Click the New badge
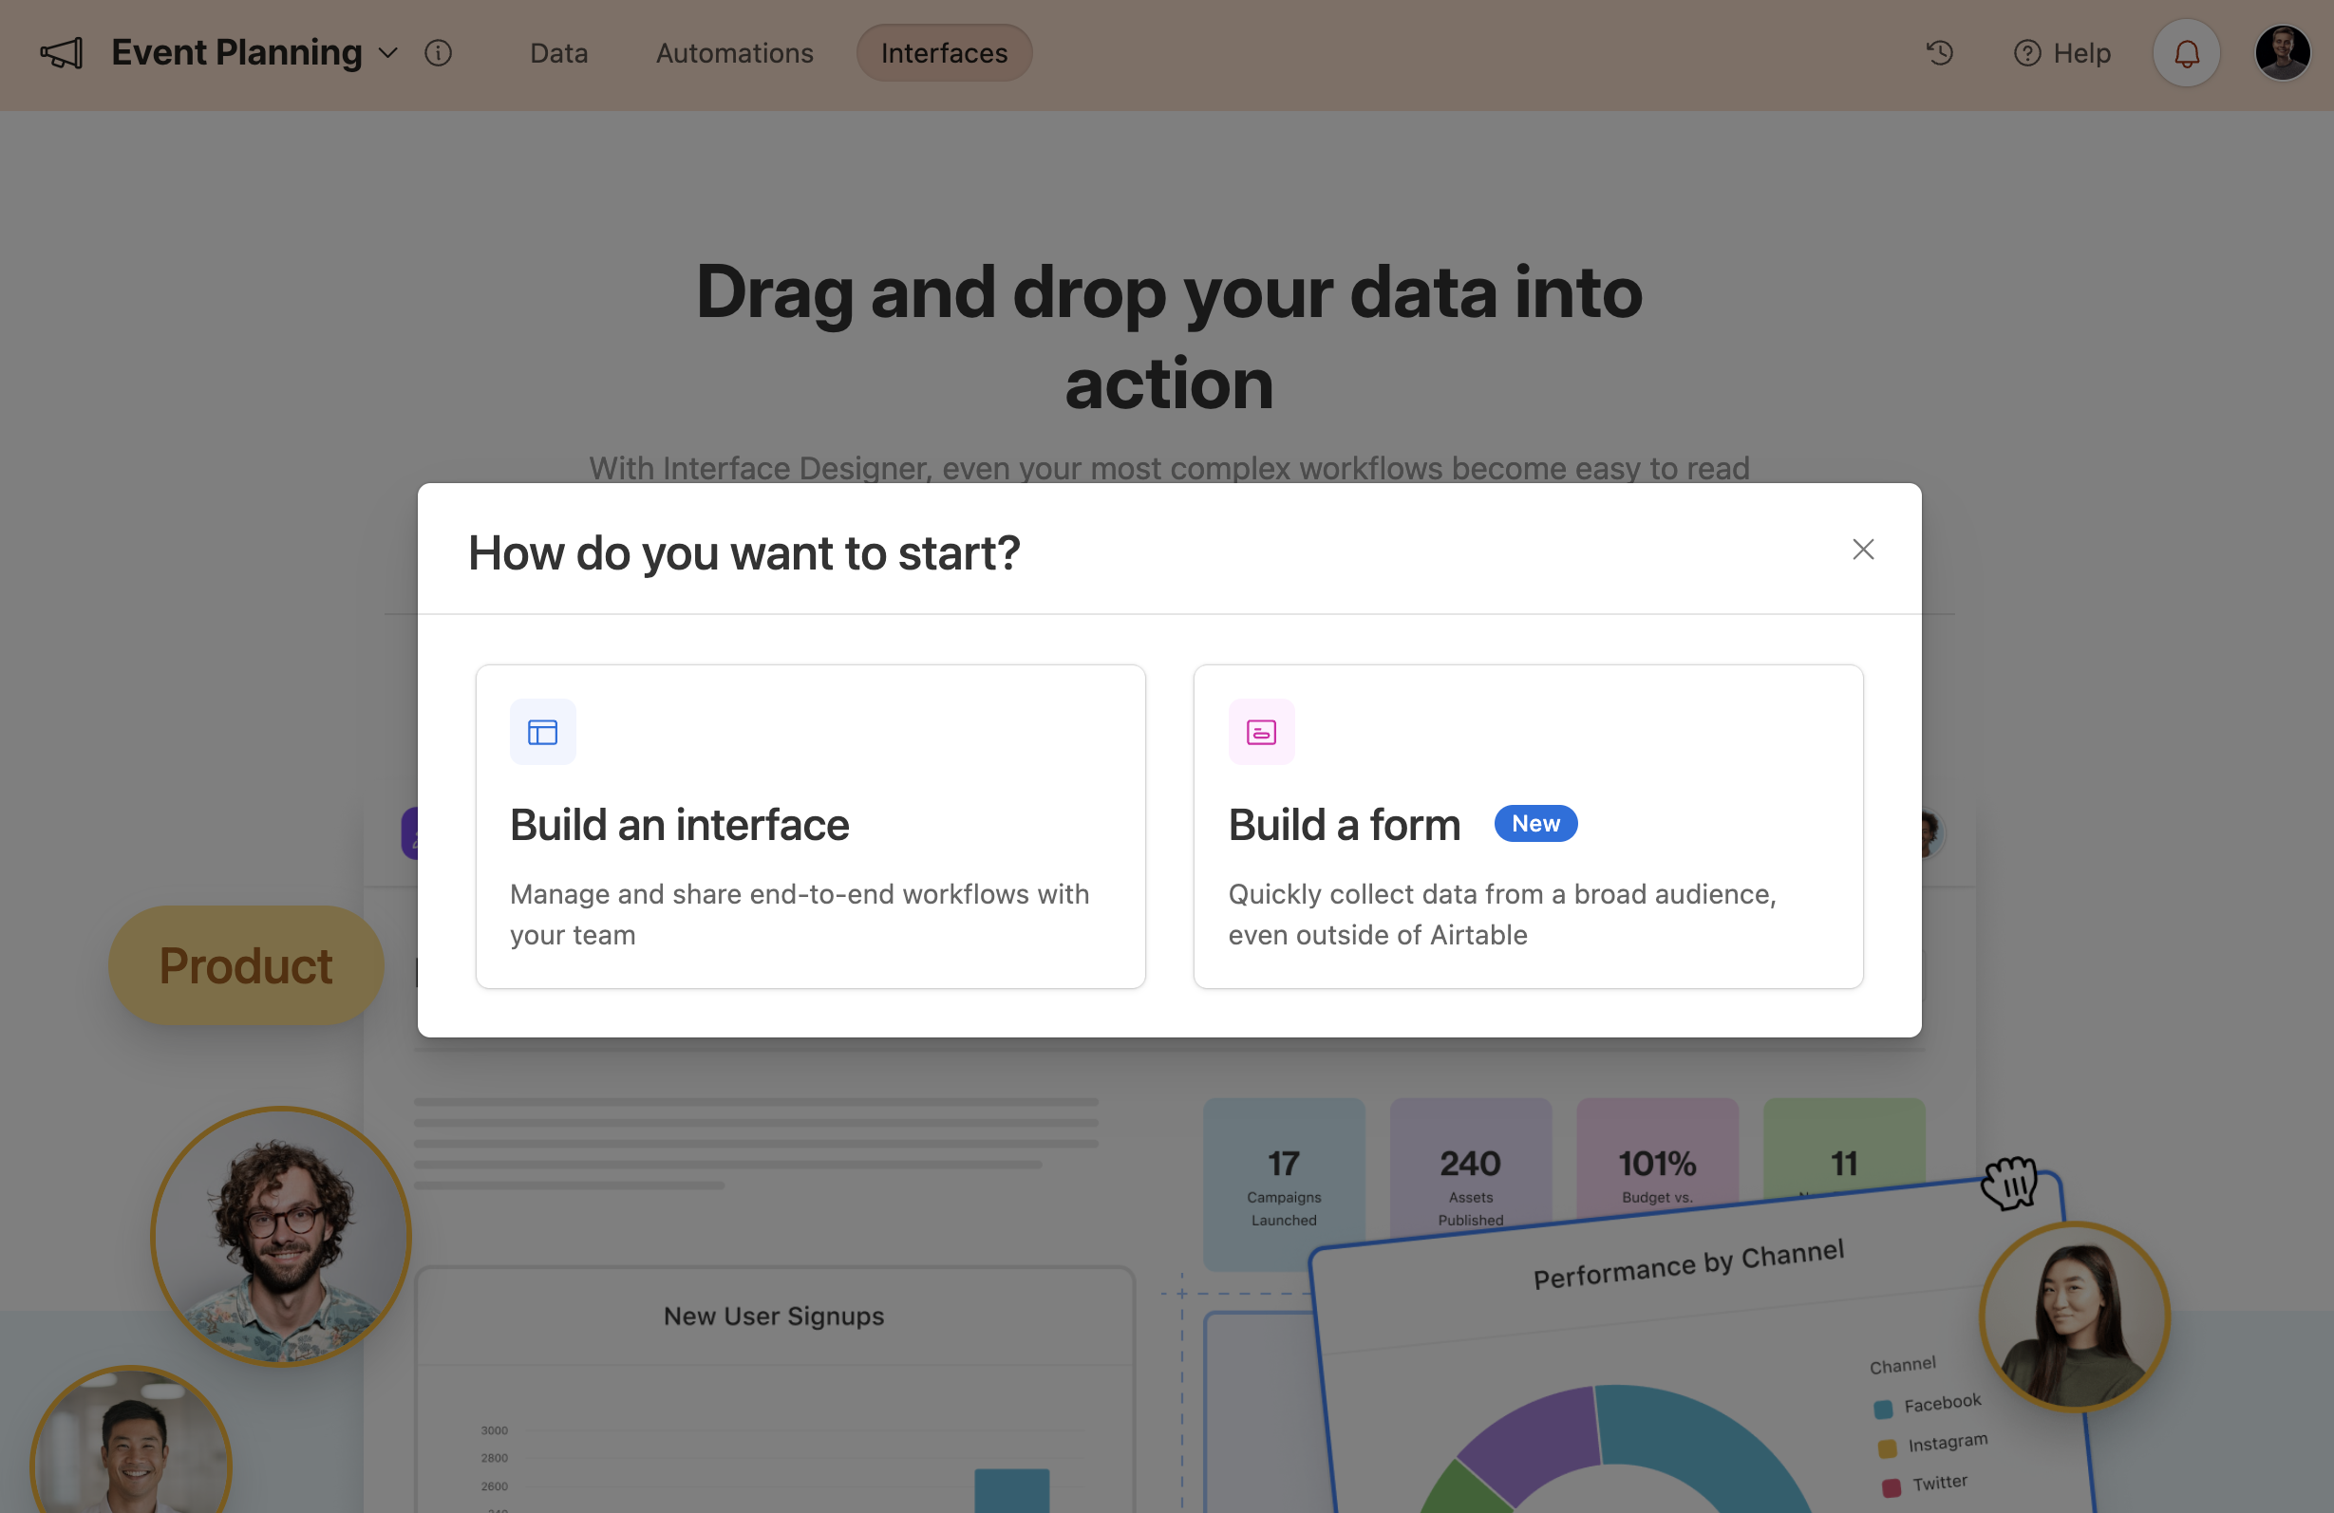Screen dimensions: 2334x1513 pos(1534,824)
